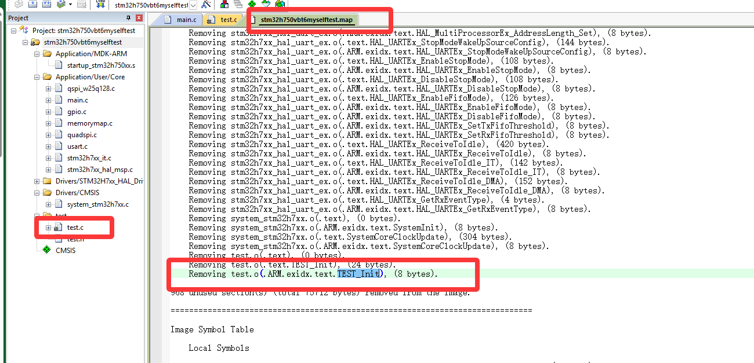Select gpio.c in the project tree
The width and height of the screenshot is (754, 363).
[x=77, y=112]
